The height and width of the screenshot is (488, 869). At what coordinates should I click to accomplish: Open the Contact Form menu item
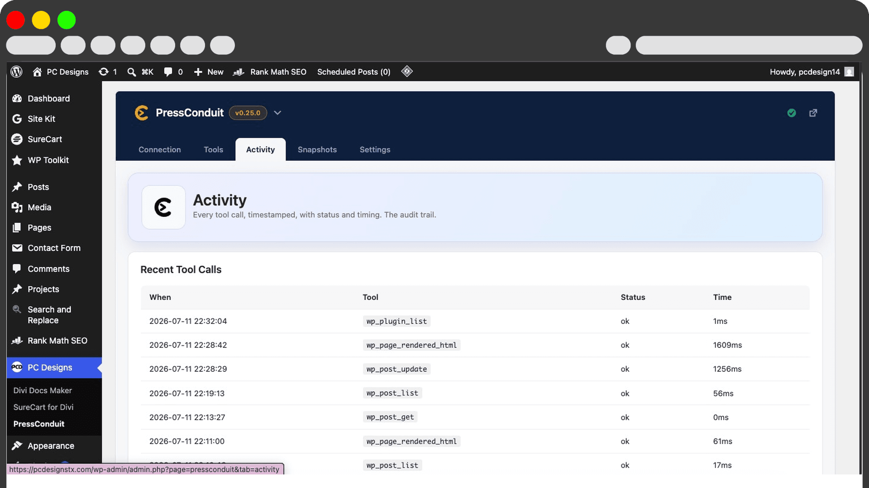[x=54, y=248]
